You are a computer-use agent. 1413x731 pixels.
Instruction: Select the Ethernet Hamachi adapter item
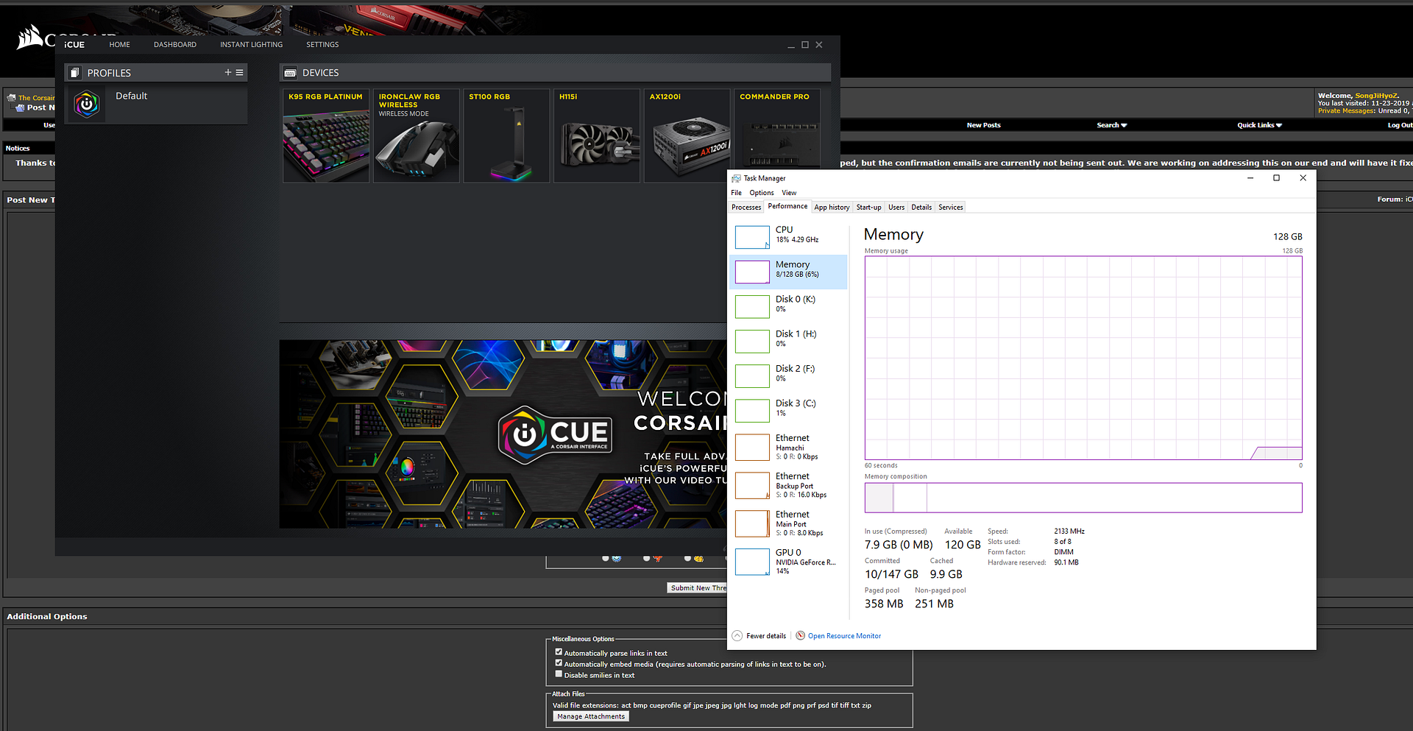[x=788, y=447]
